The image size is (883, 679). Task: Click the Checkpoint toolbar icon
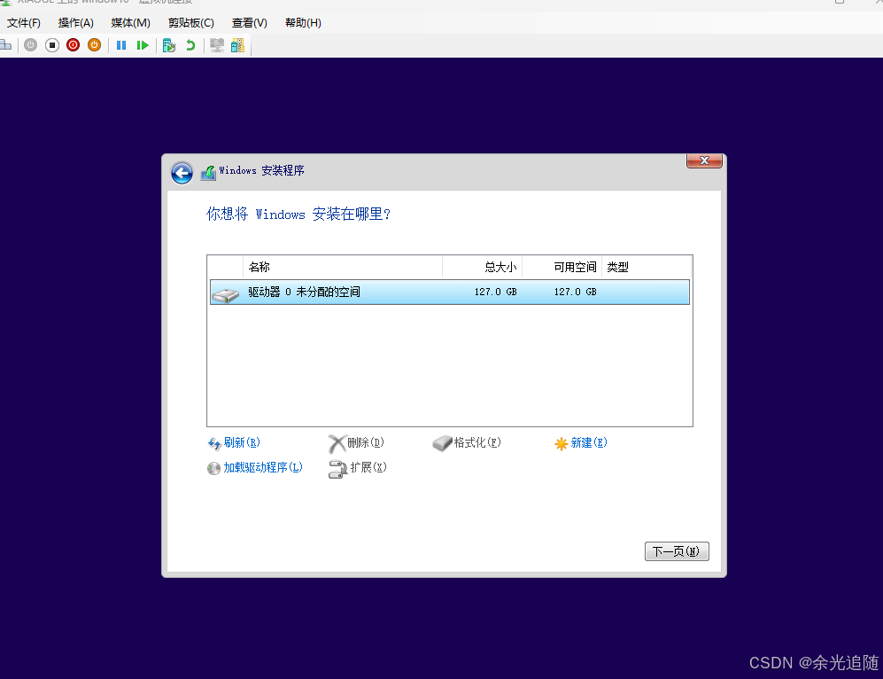click(x=169, y=45)
